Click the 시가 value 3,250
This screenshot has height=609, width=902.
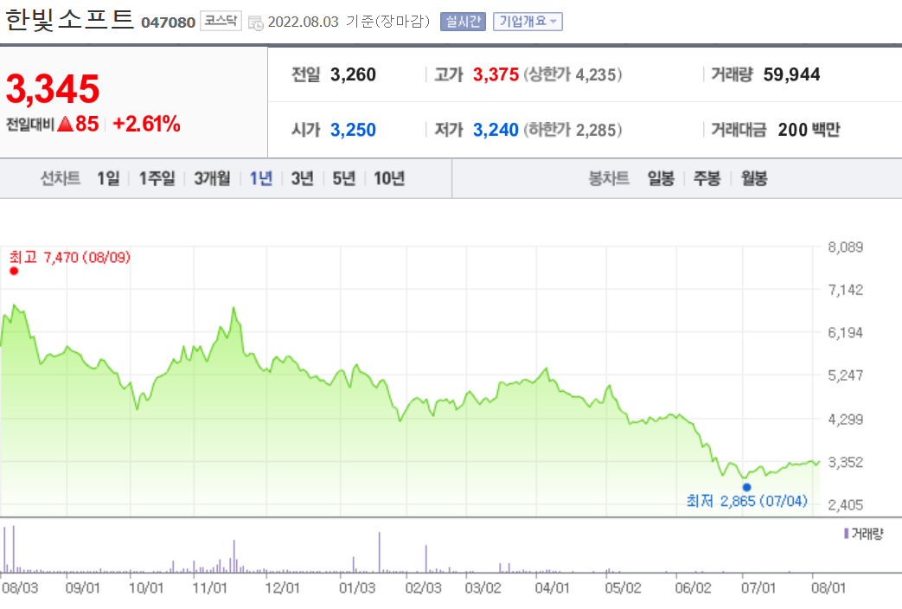point(353,130)
